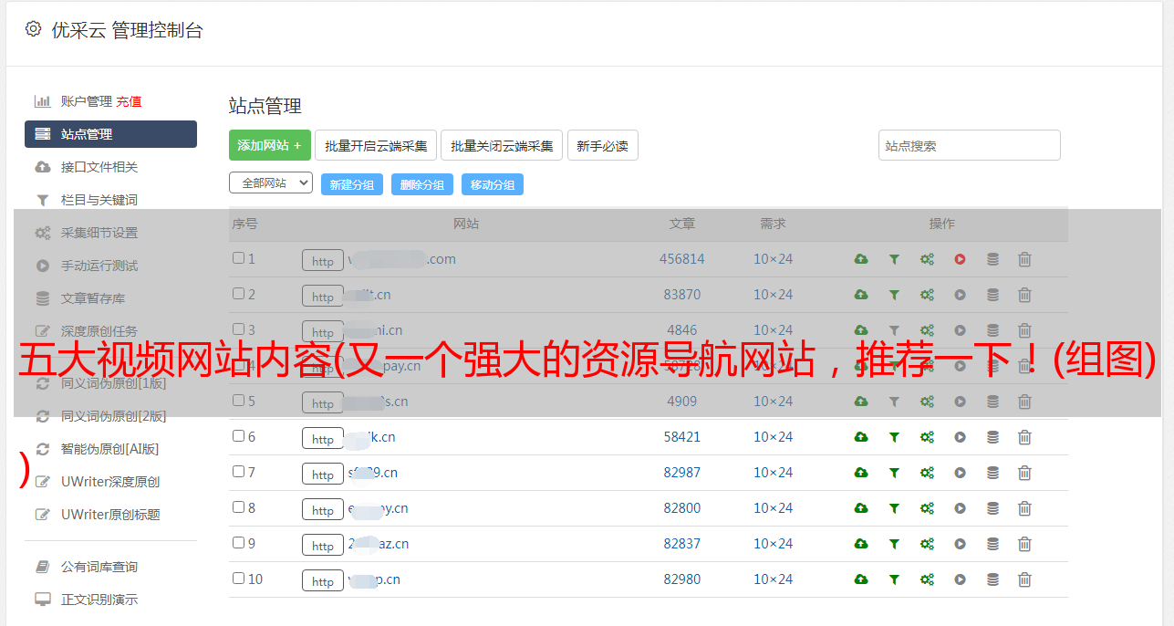Open article count link 456814
Image resolution: width=1174 pixels, height=626 pixels.
[682, 259]
